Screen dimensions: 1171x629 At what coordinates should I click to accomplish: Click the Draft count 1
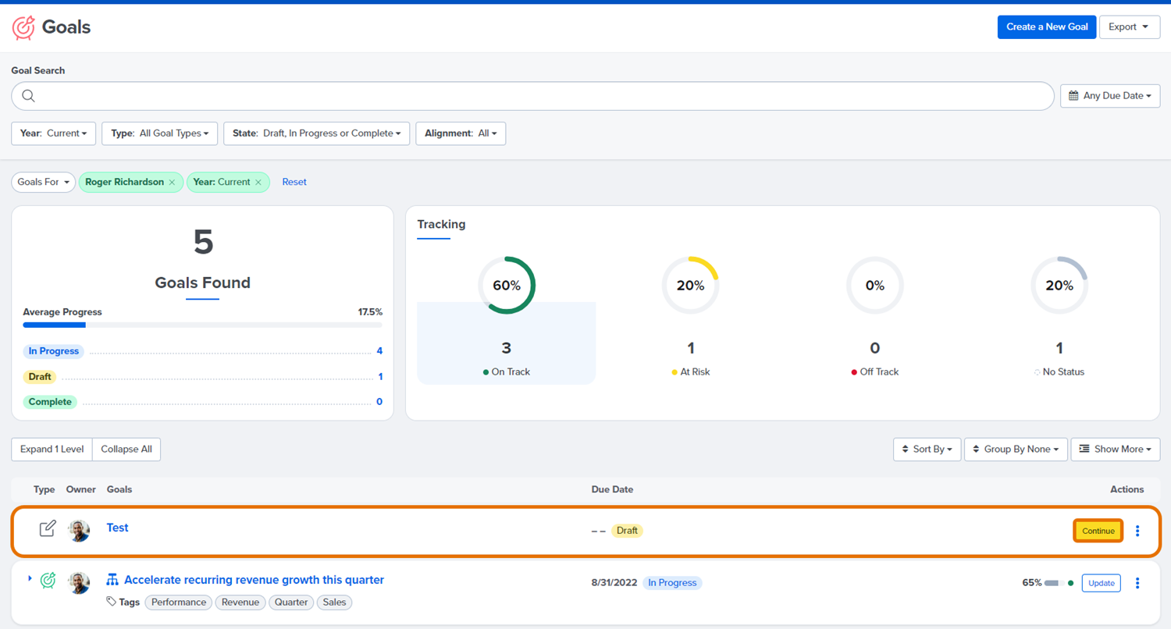coord(380,377)
